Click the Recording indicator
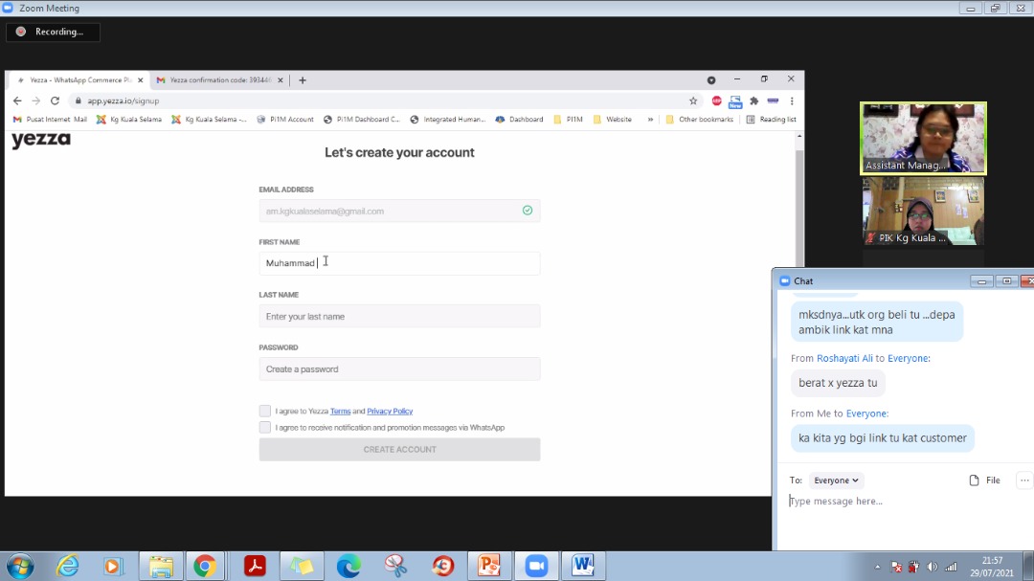The image size is (1034, 581). pyautogui.click(x=53, y=32)
